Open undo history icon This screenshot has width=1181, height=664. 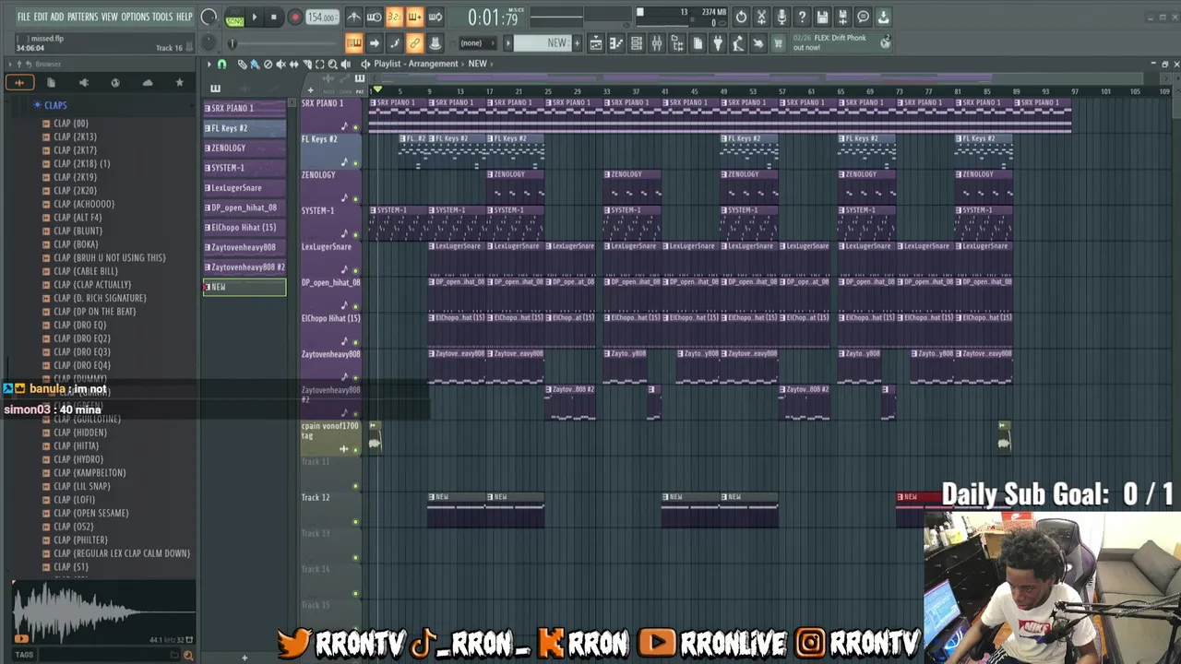click(741, 17)
